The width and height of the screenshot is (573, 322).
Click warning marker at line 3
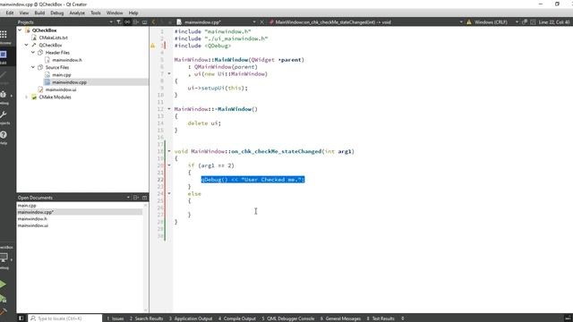(153, 46)
